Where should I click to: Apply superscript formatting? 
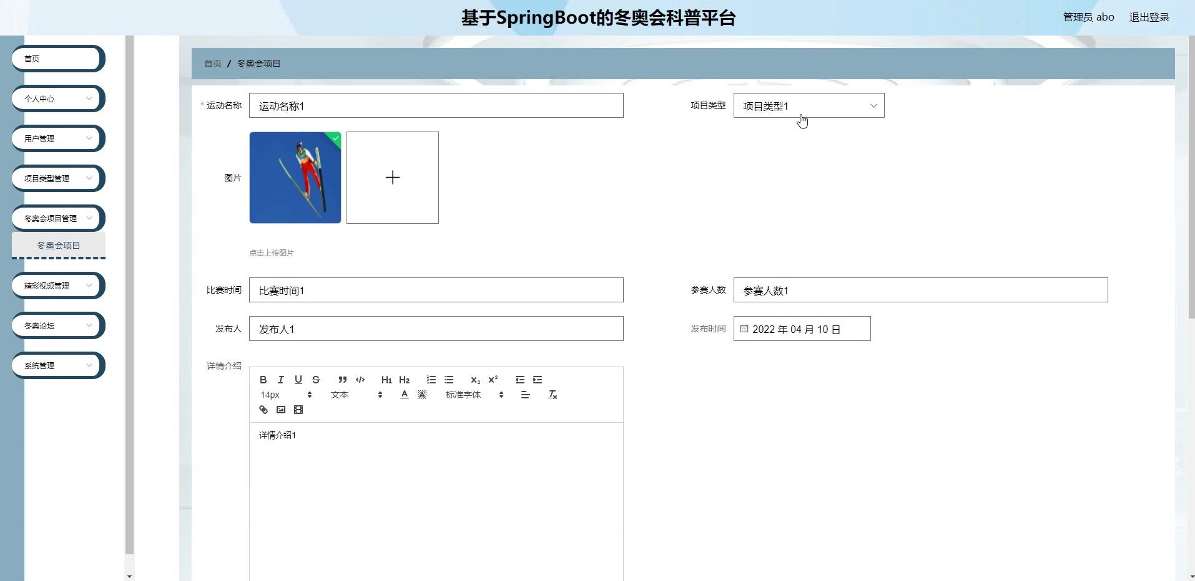493,380
